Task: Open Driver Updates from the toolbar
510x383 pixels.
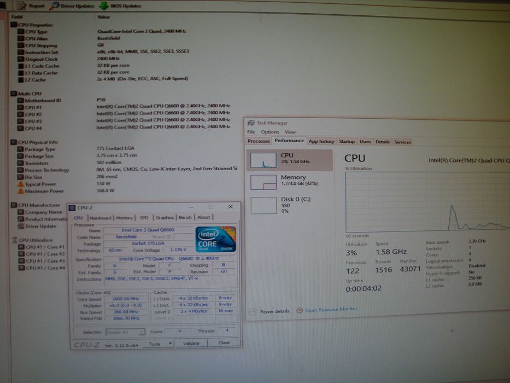Action: tap(73, 5)
